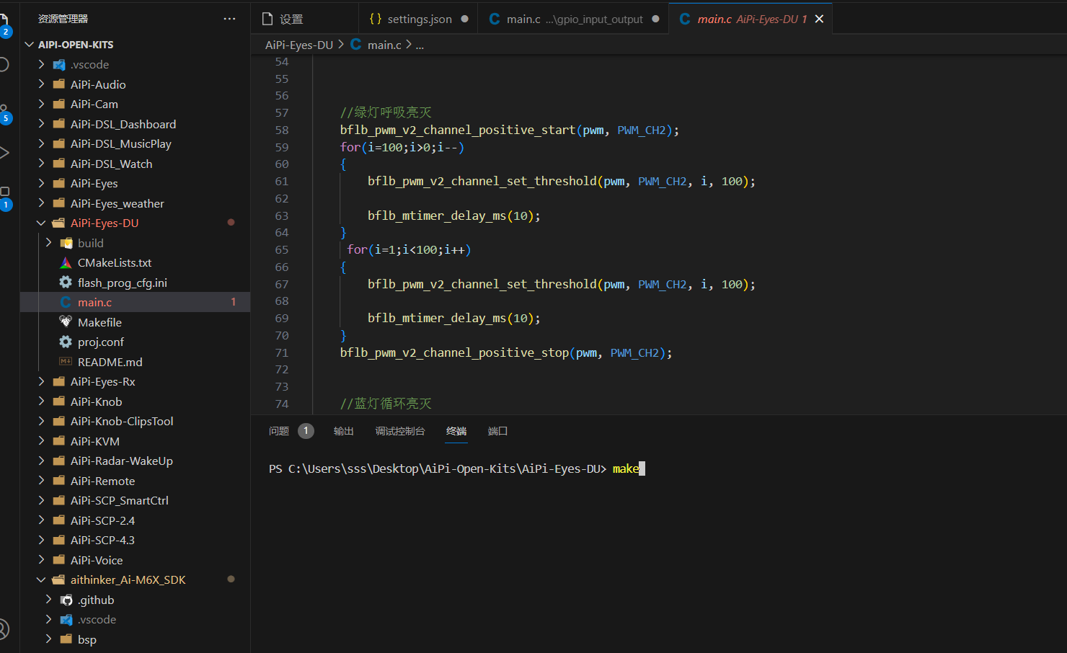The width and height of the screenshot is (1067, 653).
Task: Collapse the AiPi-Eyes-DU folder
Action: (x=41, y=223)
